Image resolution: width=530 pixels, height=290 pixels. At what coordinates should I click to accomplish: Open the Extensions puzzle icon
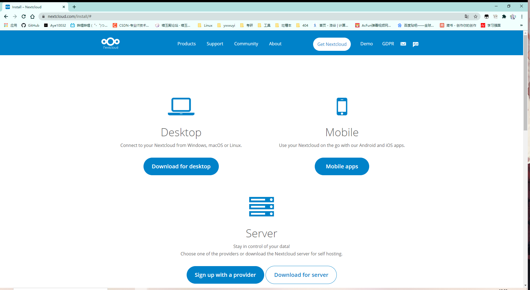pyautogui.click(x=504, y=16)
